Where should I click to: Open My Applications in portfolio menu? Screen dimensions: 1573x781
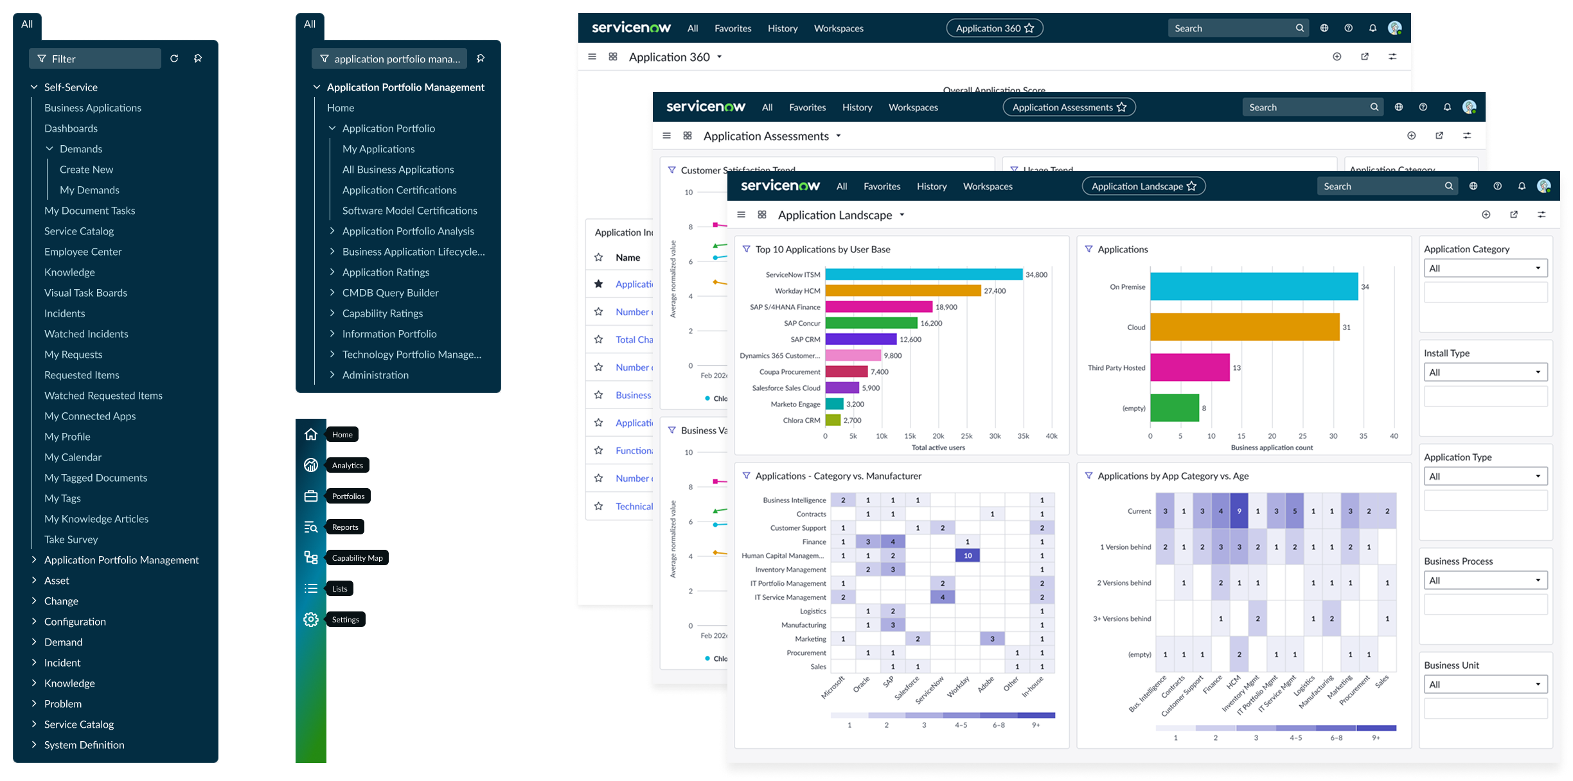pos(378,149)
